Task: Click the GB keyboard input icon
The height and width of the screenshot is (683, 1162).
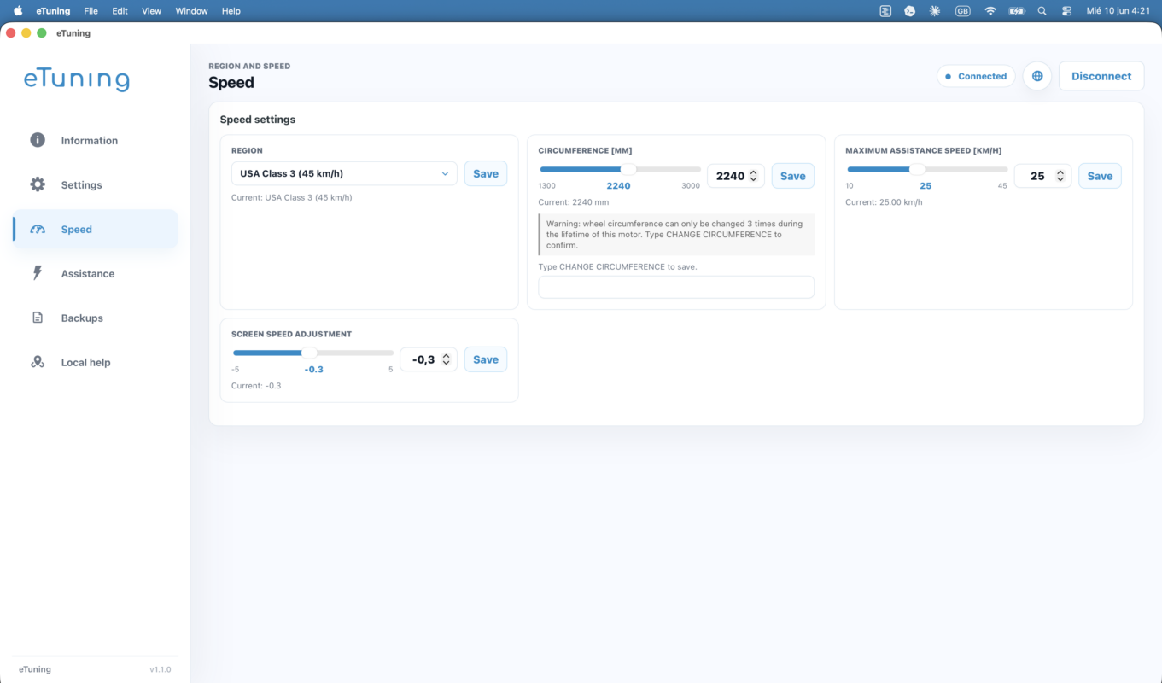Action: point(963,11)
